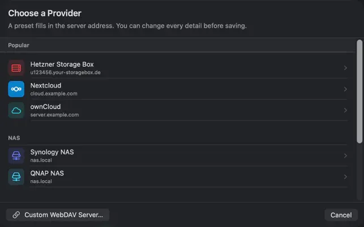The image size is (364, 227).
Task: Select the Synology NAS provider name
Action: [x=52, y=152]
